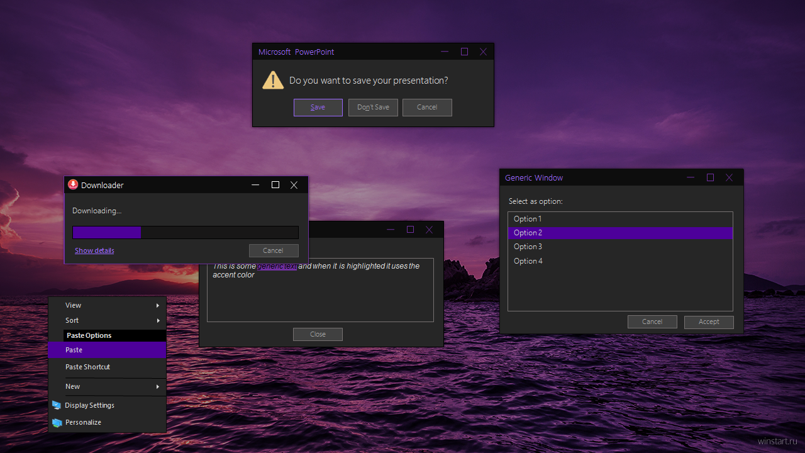The height and width of the screenshot is (453, 805).
Task: Expand the Sort submenu arrow
Action: pyautogui.click(x=158, y=321)
